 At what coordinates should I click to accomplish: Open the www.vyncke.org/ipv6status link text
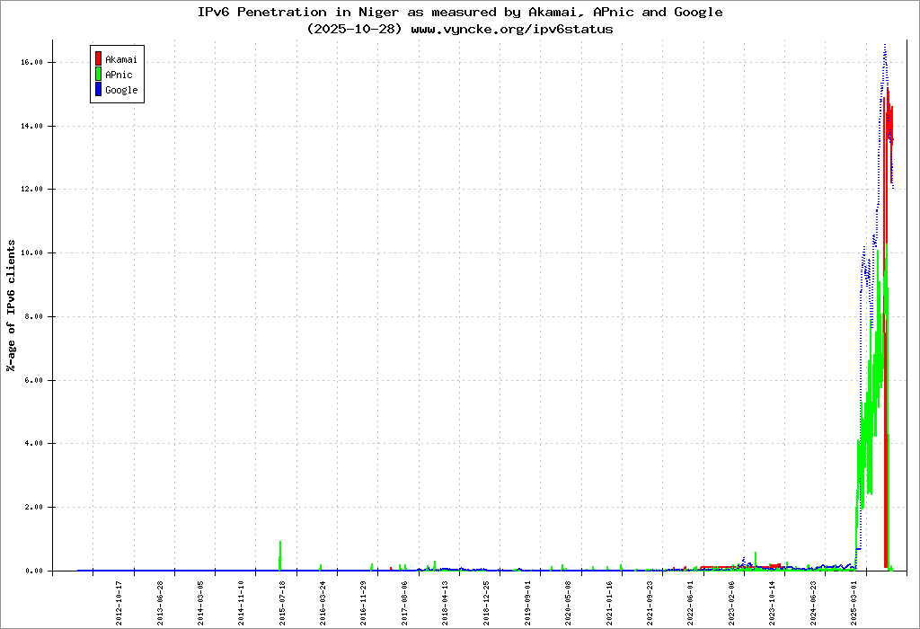tap(511, 29)
